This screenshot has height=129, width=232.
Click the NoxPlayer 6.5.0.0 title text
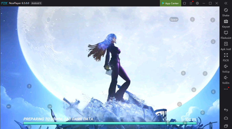(19, 3)
